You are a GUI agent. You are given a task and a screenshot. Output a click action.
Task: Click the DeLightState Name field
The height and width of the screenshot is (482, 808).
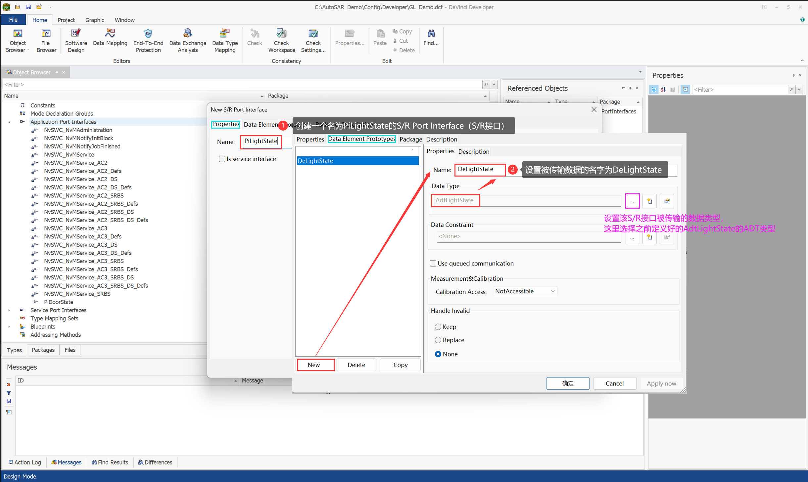click(x=480, y=169)
